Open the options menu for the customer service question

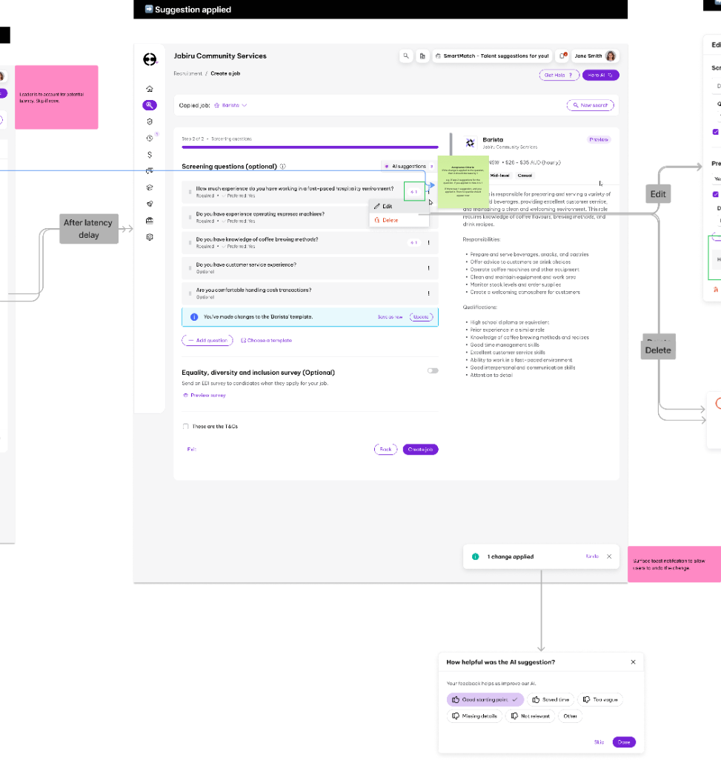coord(428,268)
